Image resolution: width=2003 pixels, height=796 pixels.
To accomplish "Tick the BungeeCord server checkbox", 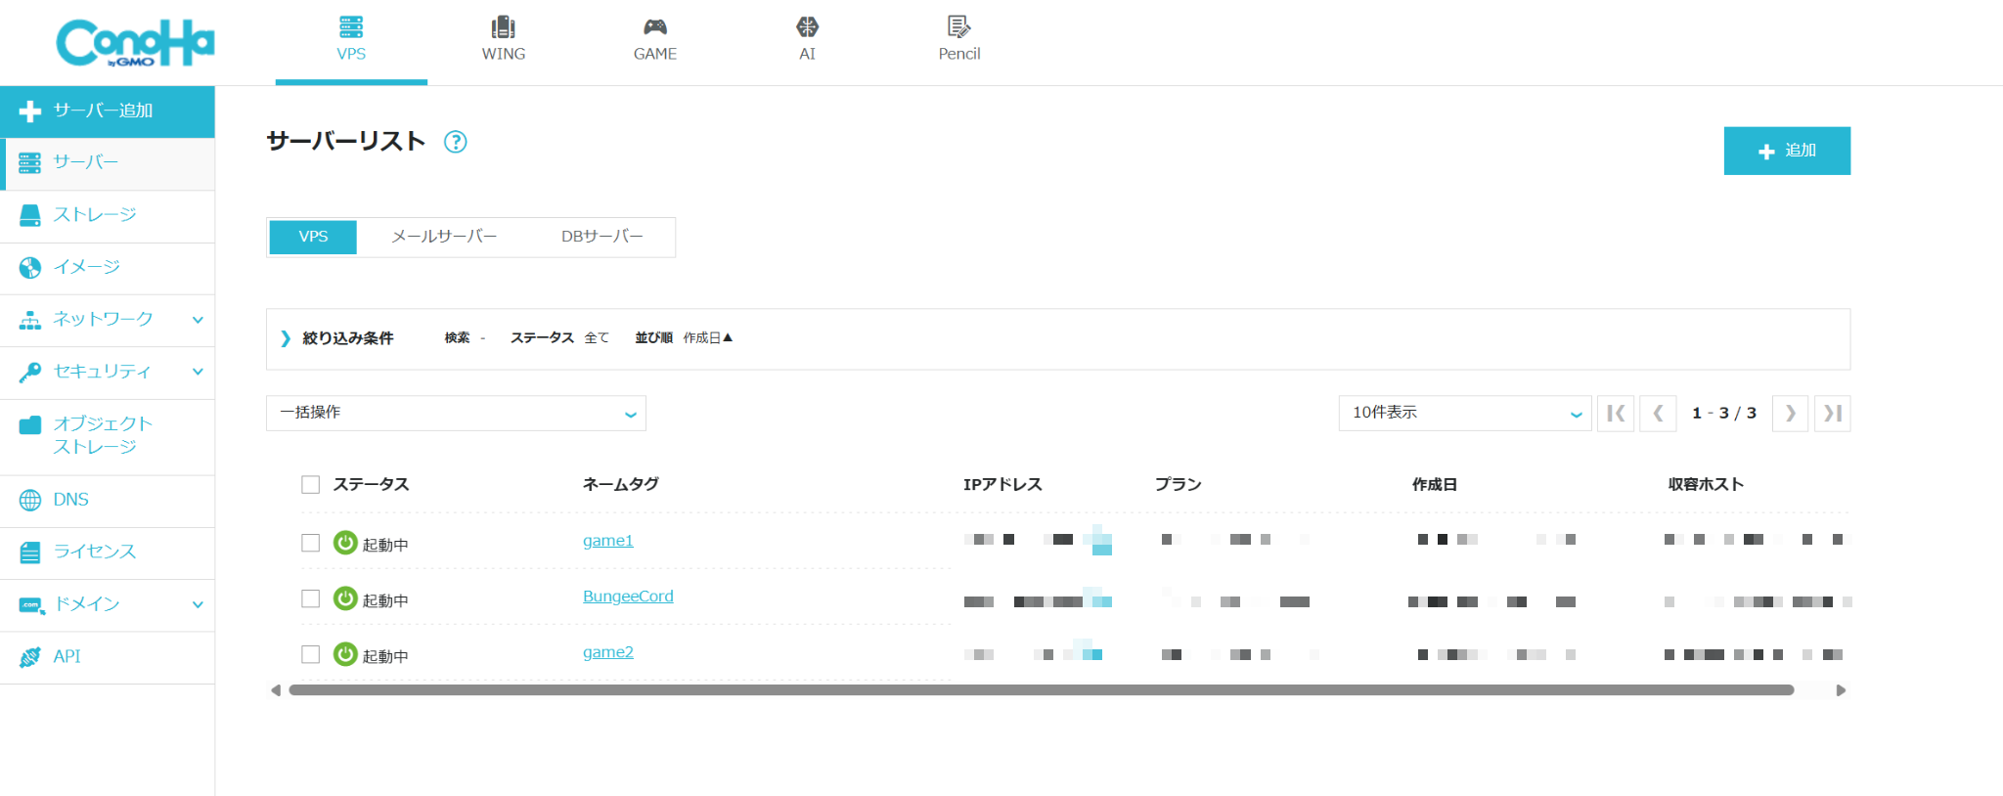I will pyautogui.click(x=311, y=598).
